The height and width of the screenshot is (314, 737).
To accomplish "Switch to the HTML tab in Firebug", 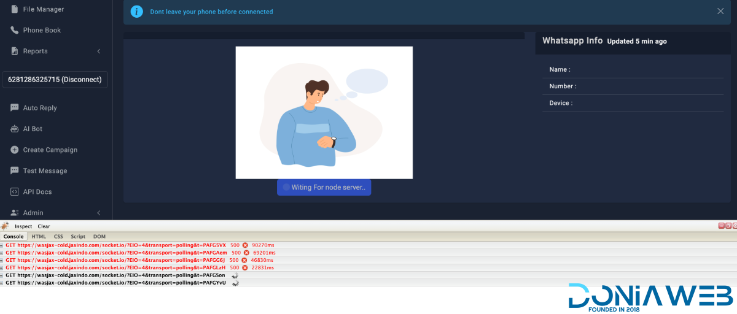I will pyautogui.click(x=39, y=236).
